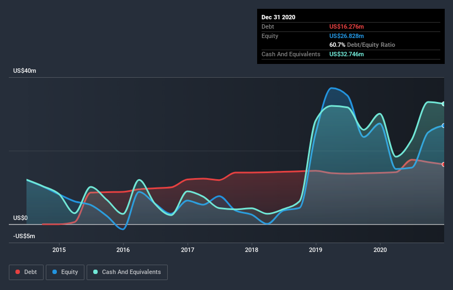Click the -US$5m y-axis label

pyautogui.click(x=24, y=237)
